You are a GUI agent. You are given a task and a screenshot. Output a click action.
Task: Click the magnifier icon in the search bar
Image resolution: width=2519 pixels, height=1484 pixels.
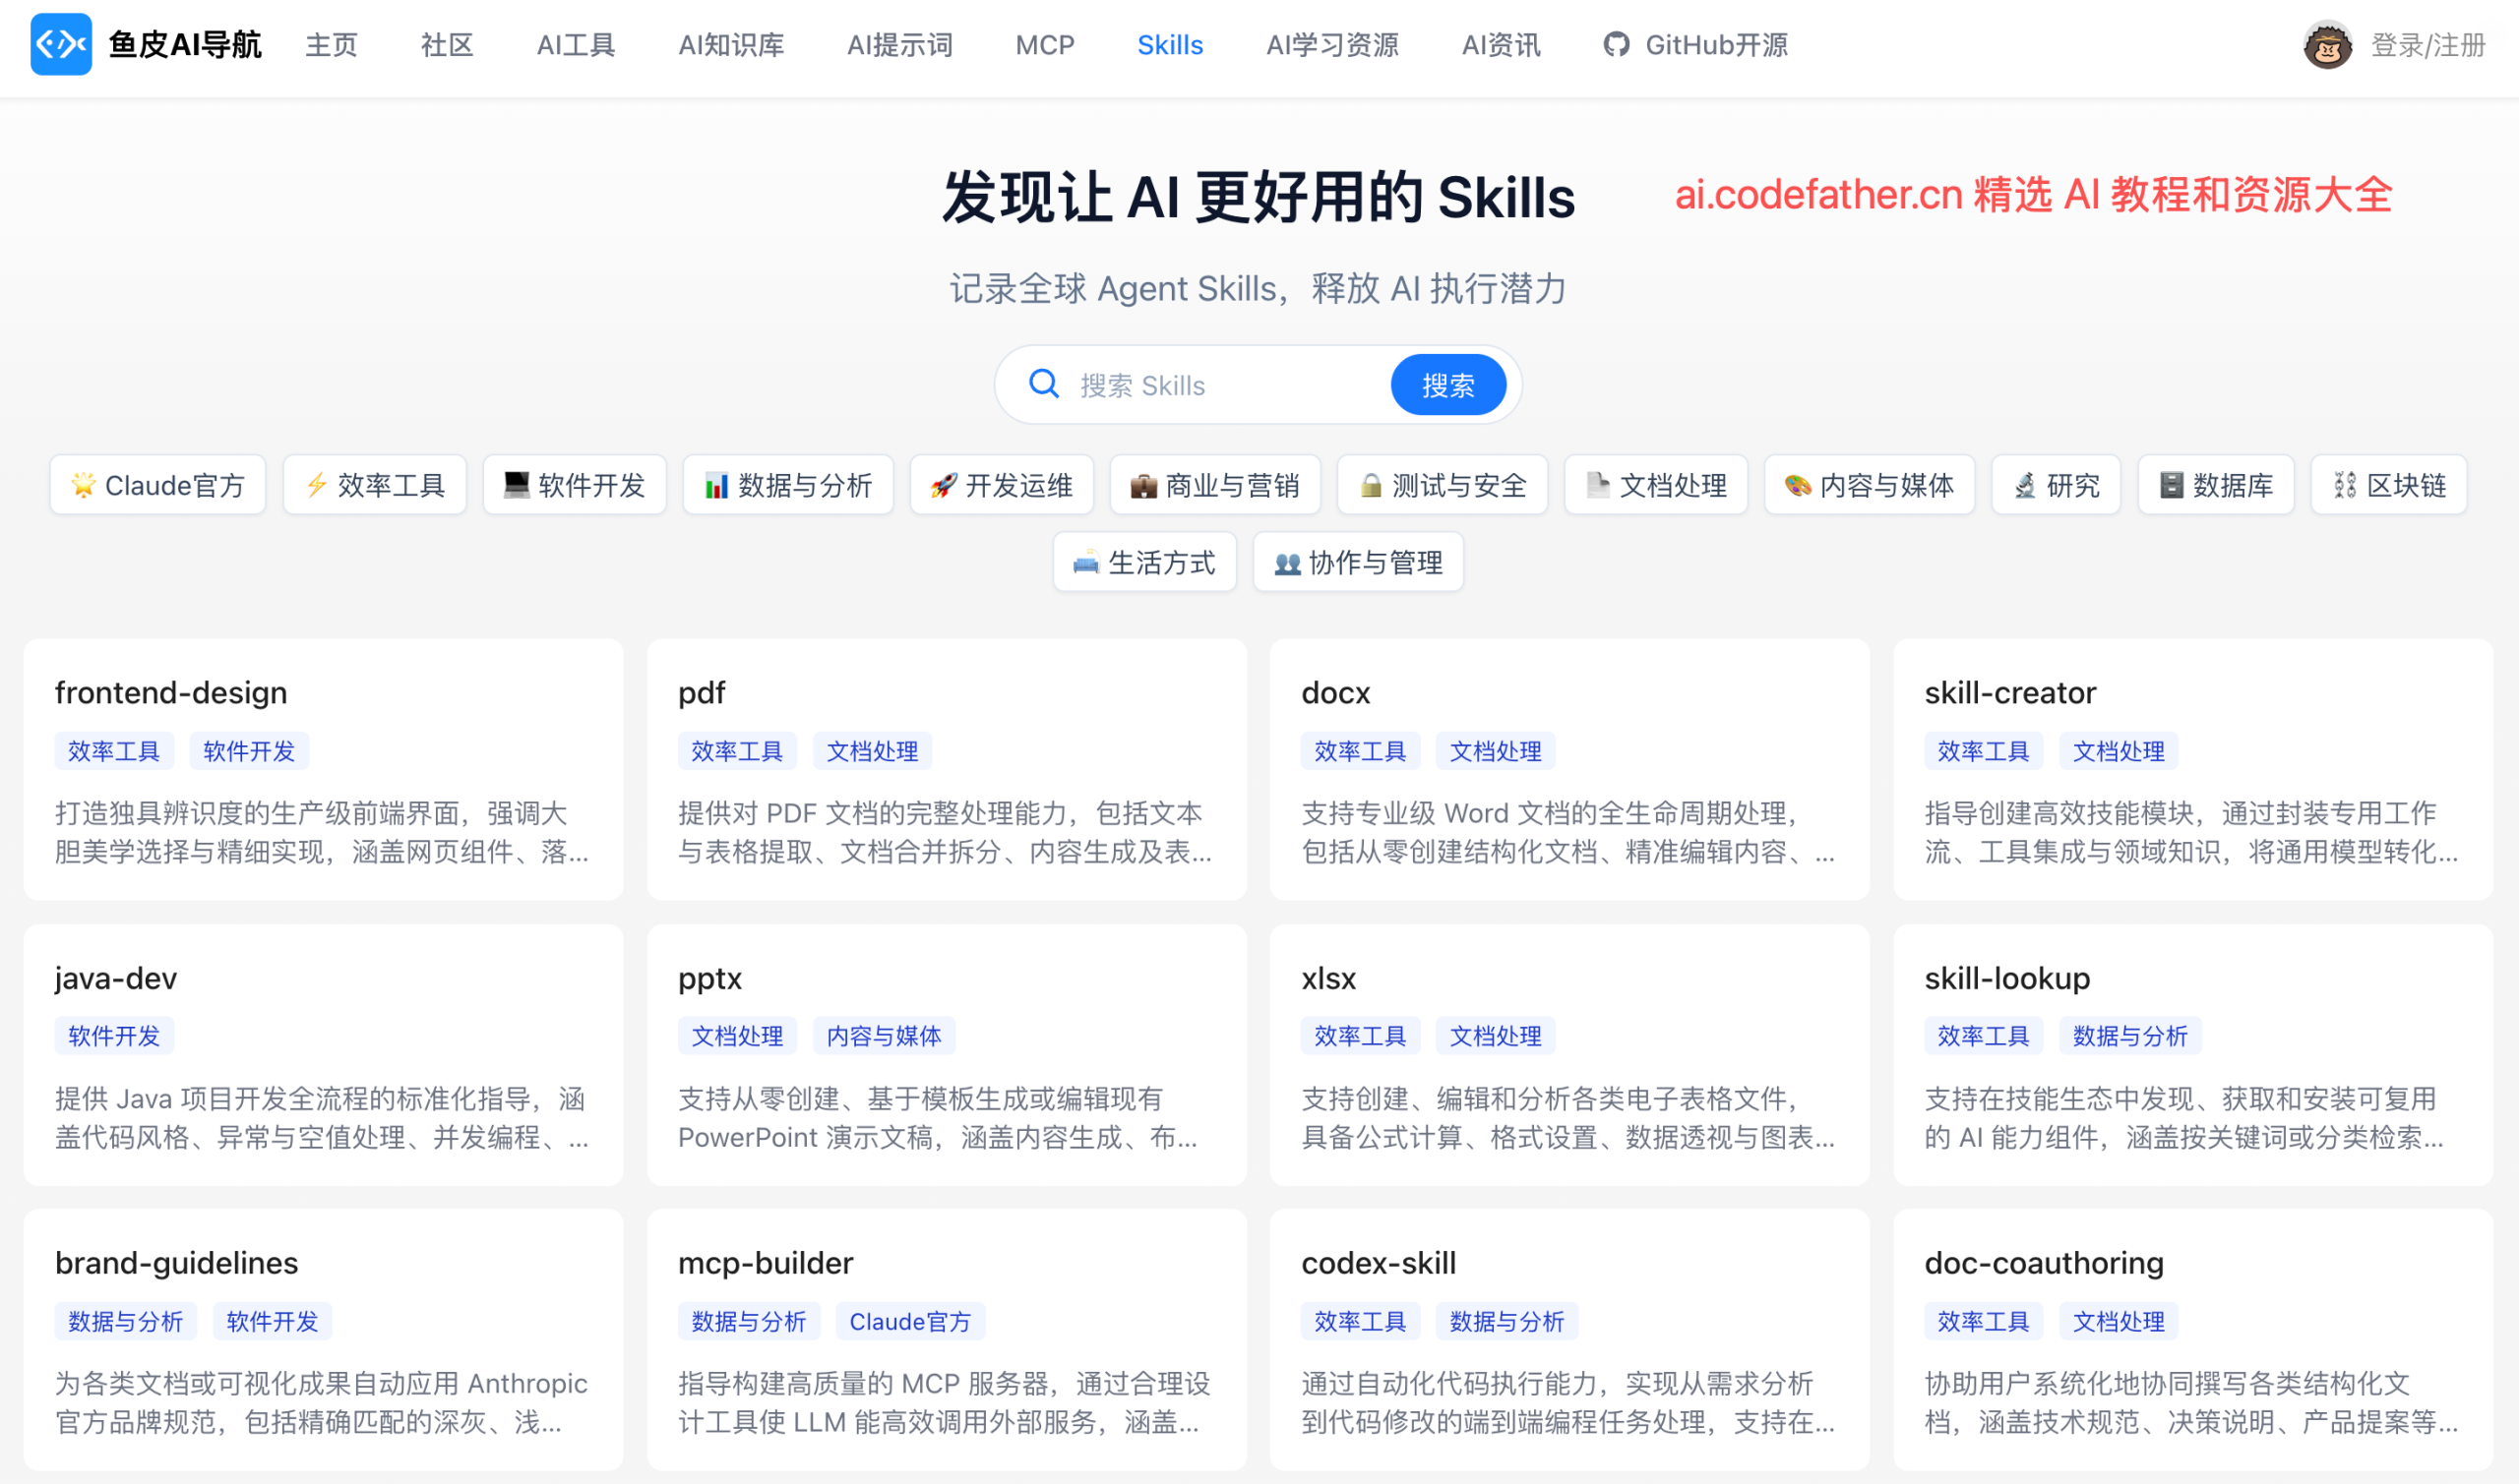click(x=1043, y=384)
